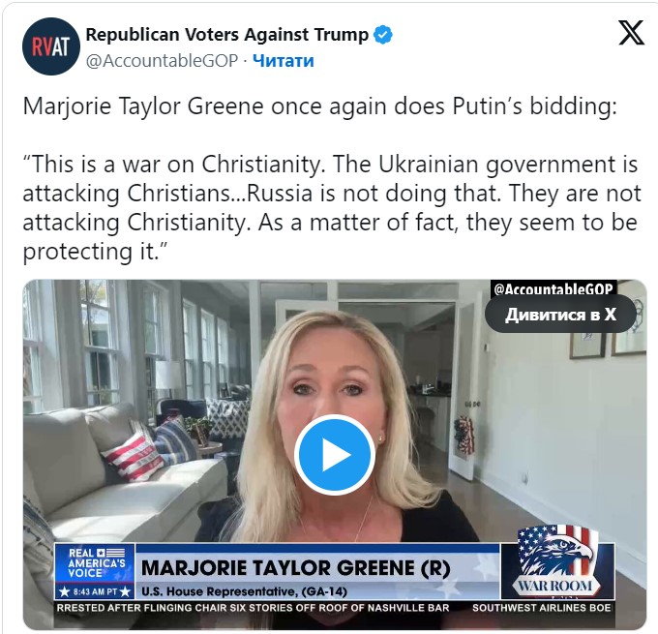Click the Читати follow link
658x634 pixels.
284,61
